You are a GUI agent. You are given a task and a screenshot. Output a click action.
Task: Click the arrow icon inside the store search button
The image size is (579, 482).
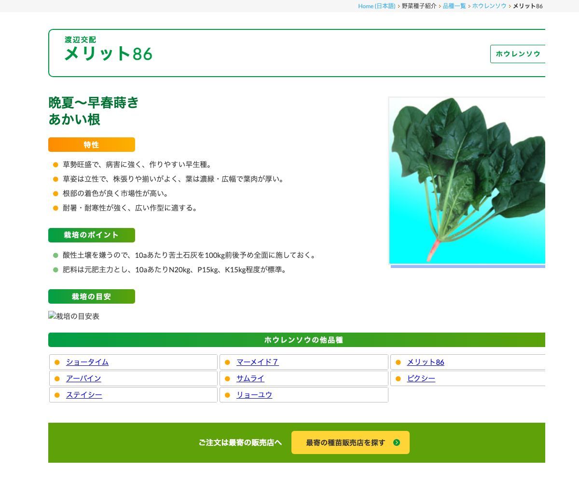(397, 442)
